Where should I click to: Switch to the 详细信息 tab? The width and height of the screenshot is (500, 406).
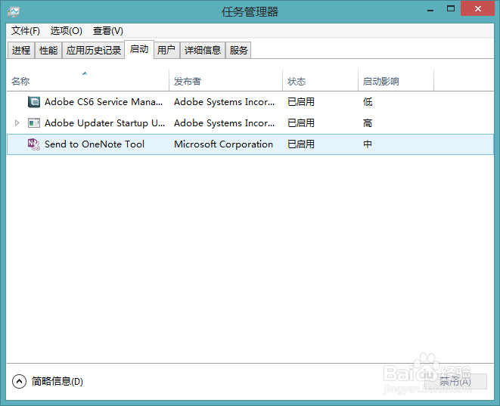[203, 51]
